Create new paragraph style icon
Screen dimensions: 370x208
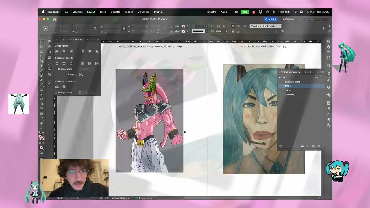click(314, 146)
